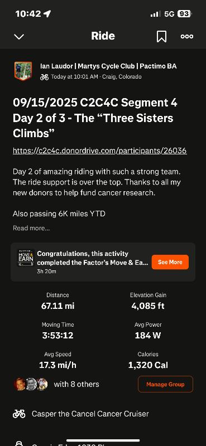206x446 pixels.
Task: Tap the location arrow in status bar
Action: coord(47,13)
